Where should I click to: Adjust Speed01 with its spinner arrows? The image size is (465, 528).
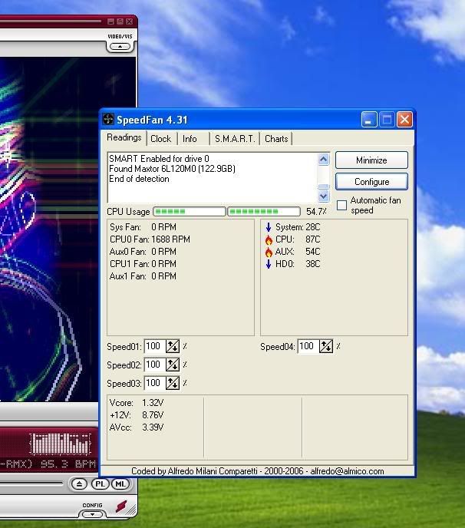coord(173,346)
